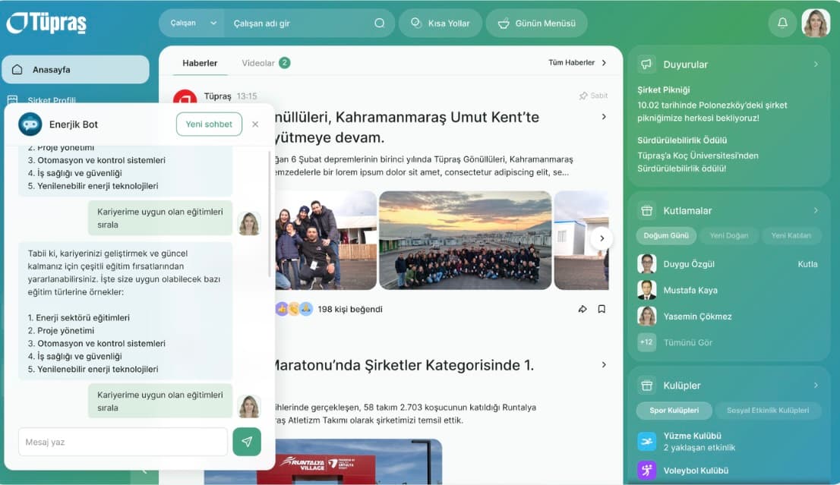Switch to the Videolar tab
This screenshot has height=485, width=840.
click(258, 63)
